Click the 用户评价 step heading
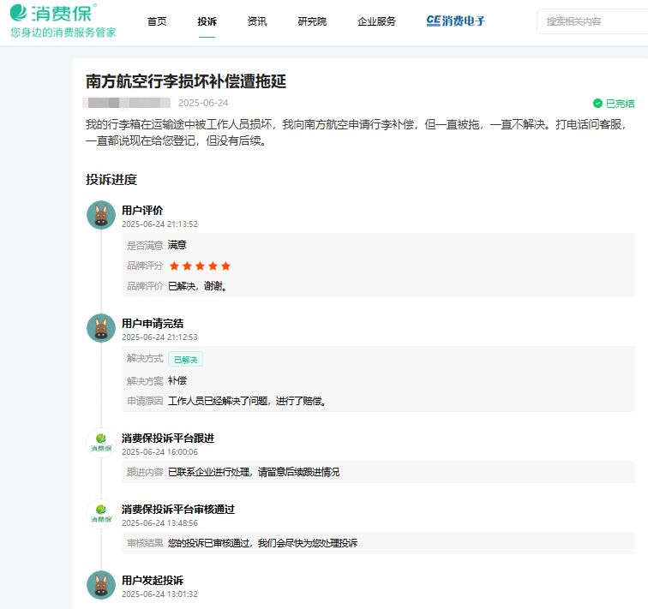The image size is (648, 609). [x=142, y=210]
